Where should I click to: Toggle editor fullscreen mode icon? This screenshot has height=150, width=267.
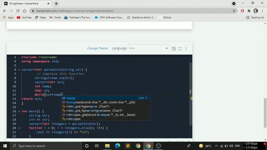click(180, 49)
